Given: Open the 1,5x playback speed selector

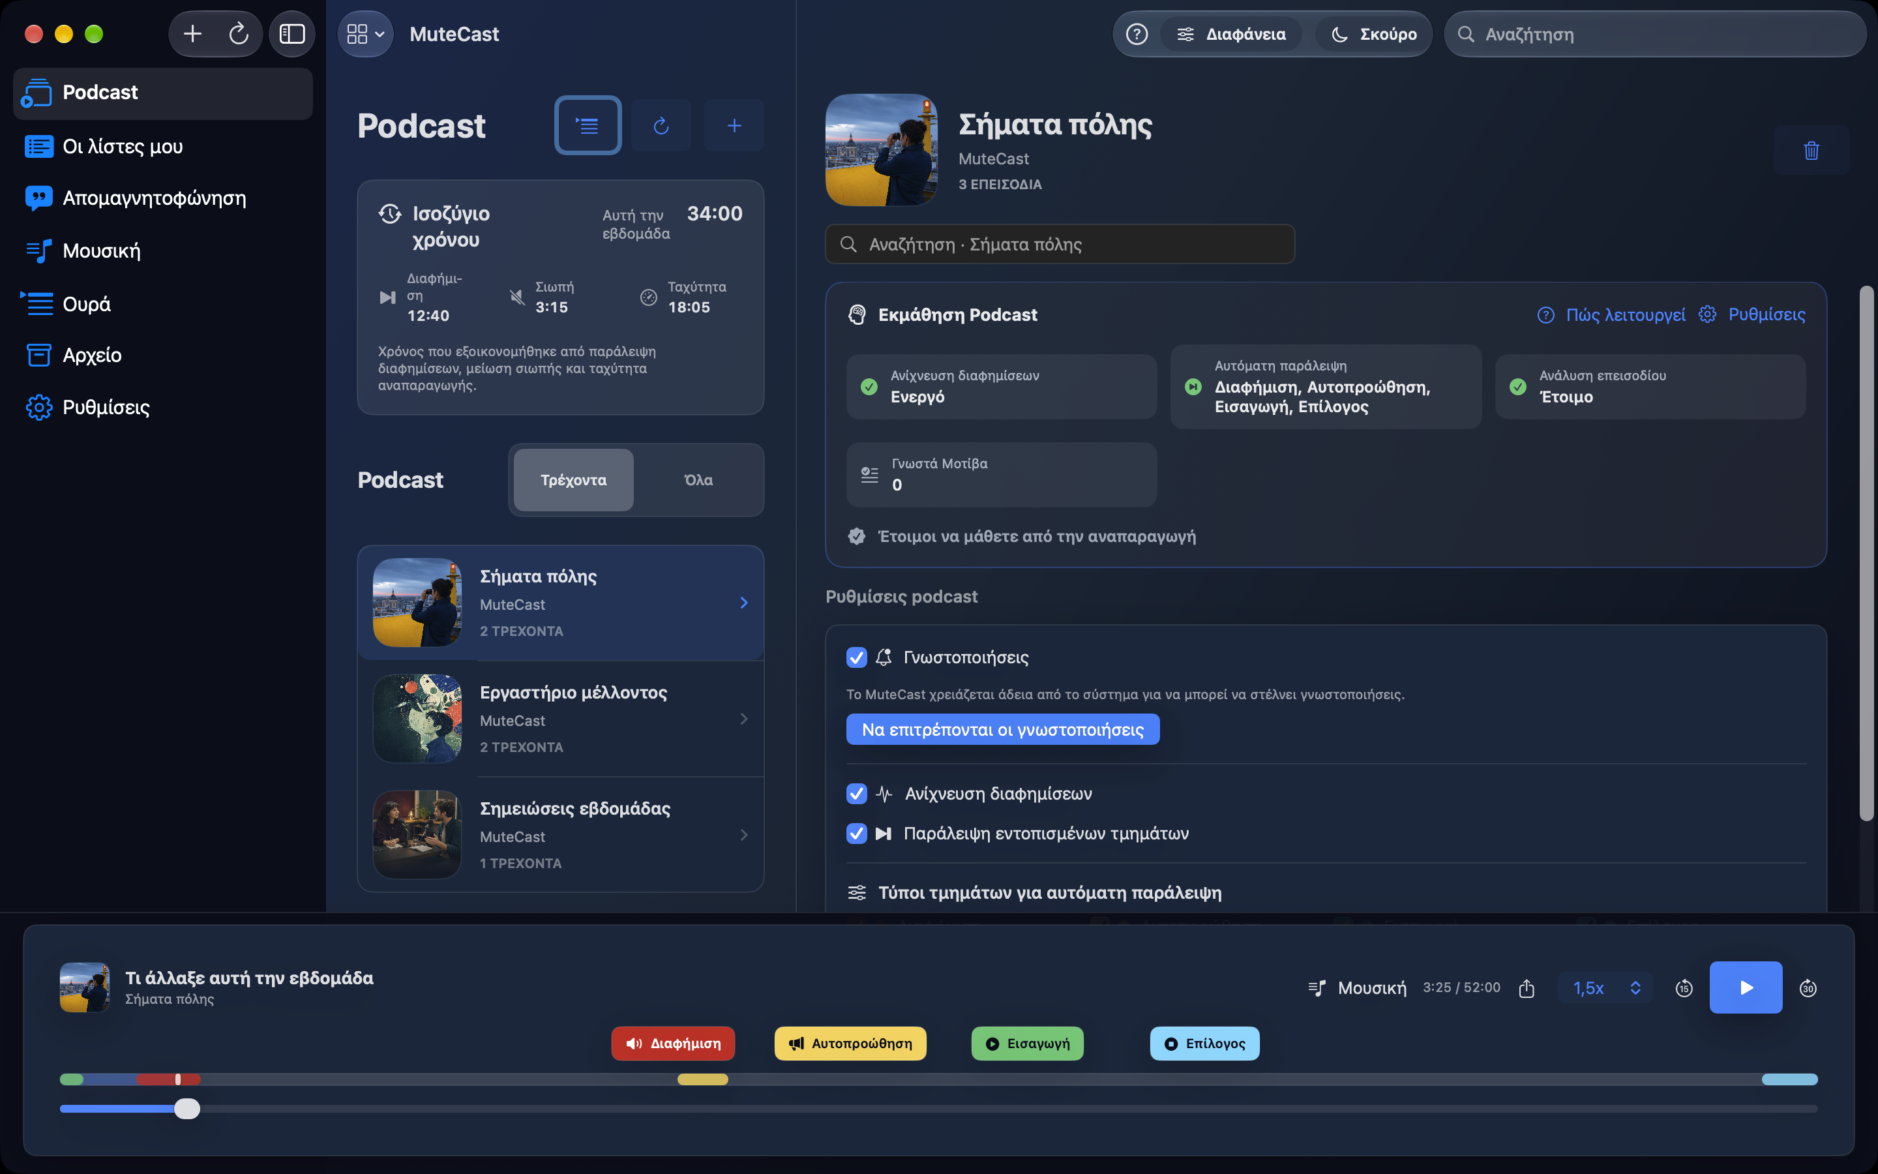Looking at the screenshot, I should [x=1605, y=987].
